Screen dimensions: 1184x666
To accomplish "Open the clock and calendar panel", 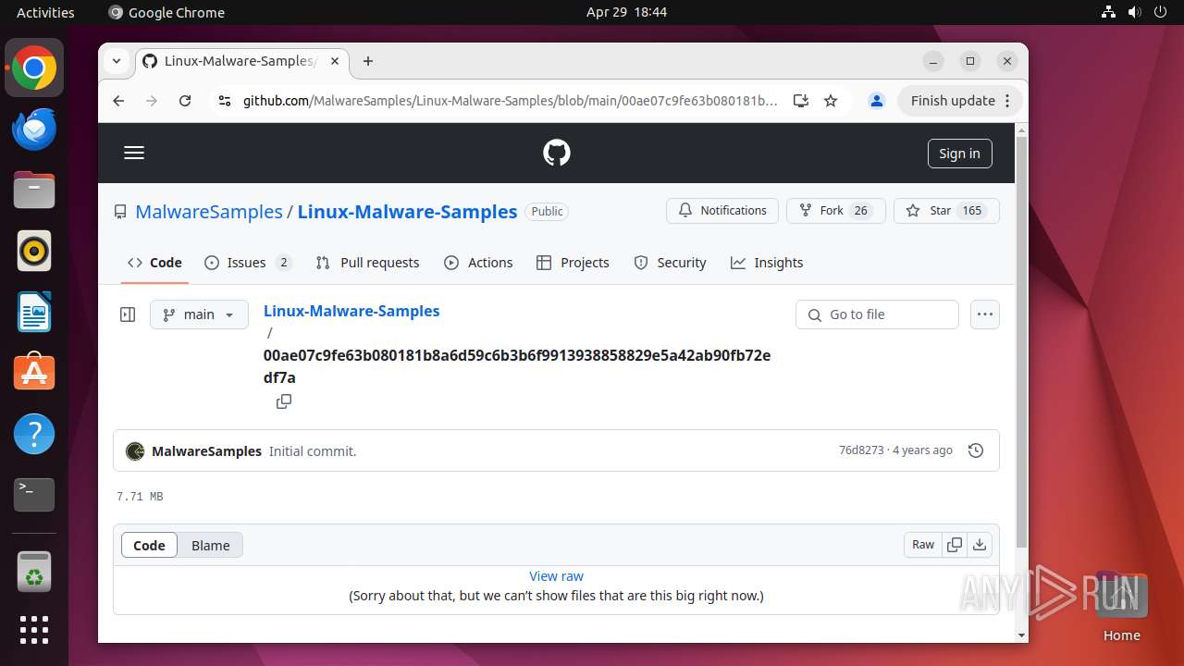I will point(626,12).
